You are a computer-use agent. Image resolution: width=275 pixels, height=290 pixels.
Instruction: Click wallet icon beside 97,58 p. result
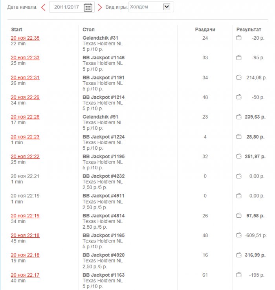pyautogui.click(x=238, y=216)
